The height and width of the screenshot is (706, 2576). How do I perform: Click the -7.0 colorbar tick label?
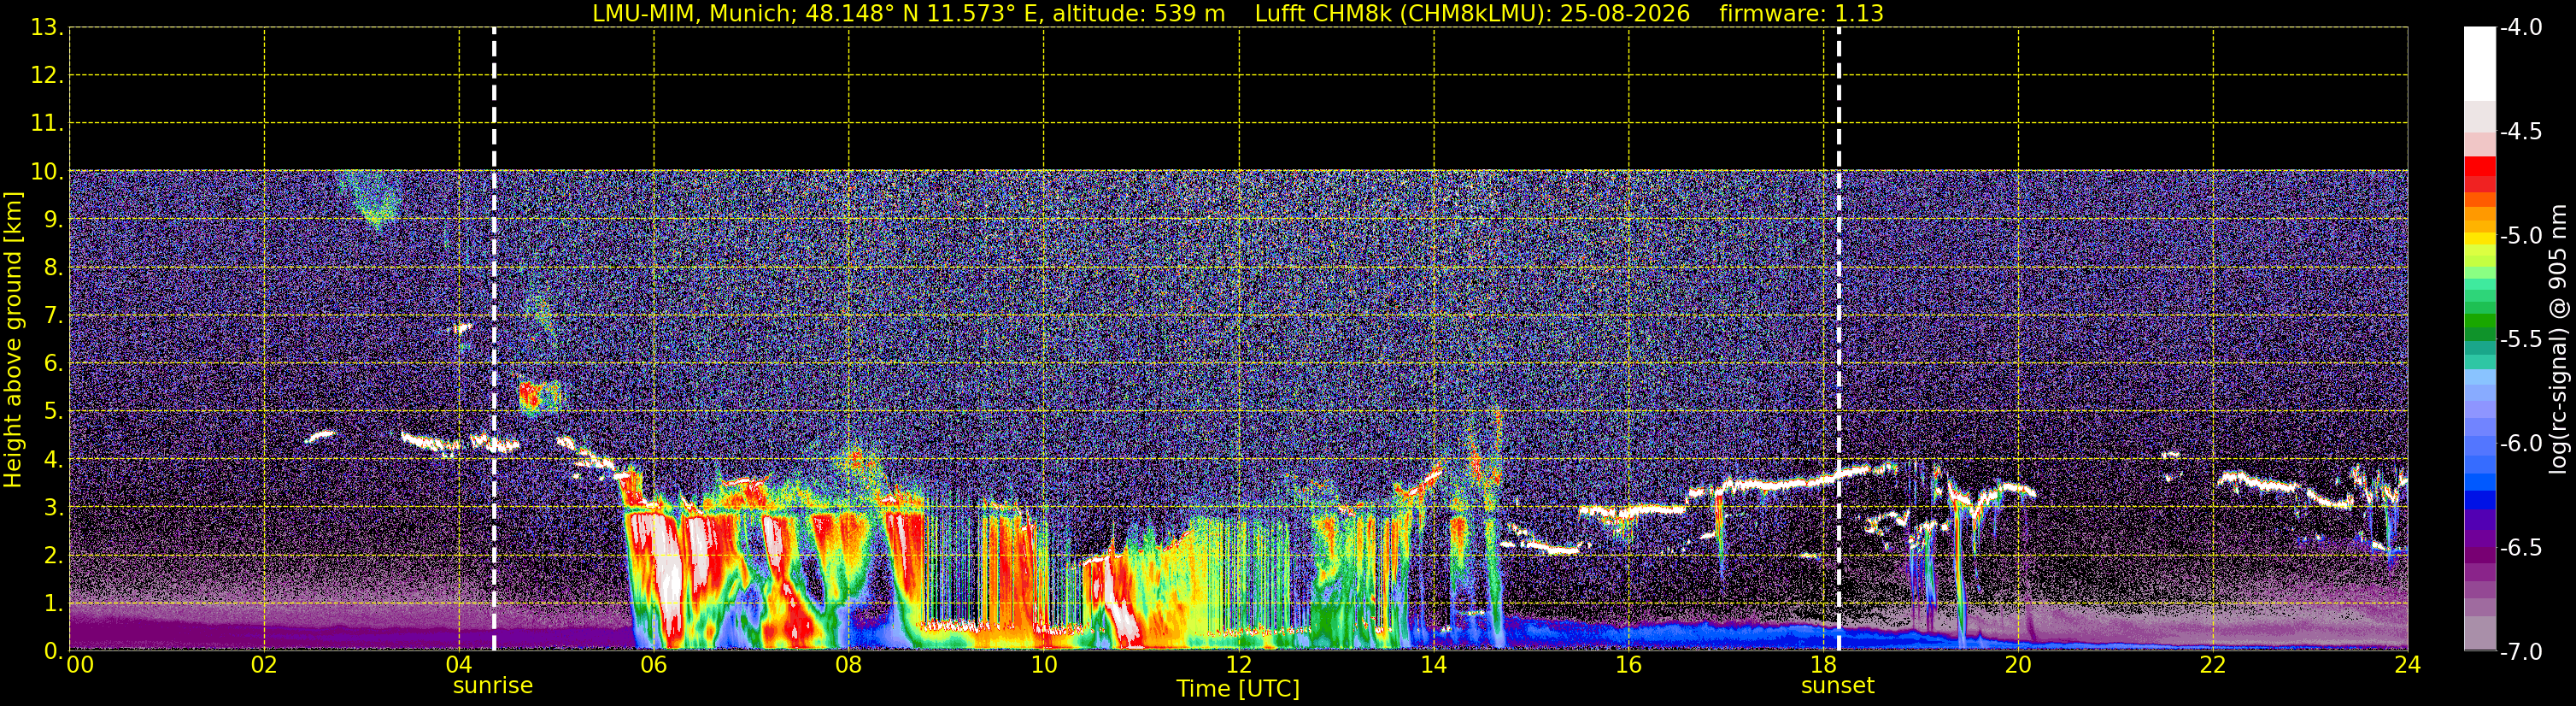pyautogui.click(x=2520, y=652)
